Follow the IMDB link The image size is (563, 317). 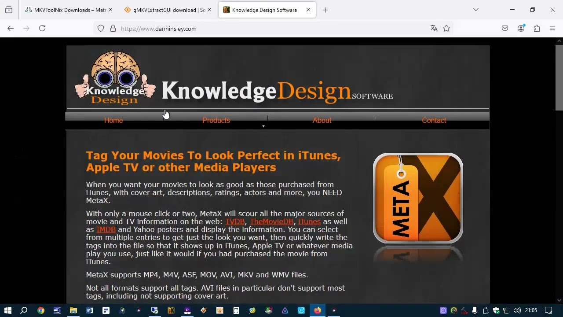(106, 229)
